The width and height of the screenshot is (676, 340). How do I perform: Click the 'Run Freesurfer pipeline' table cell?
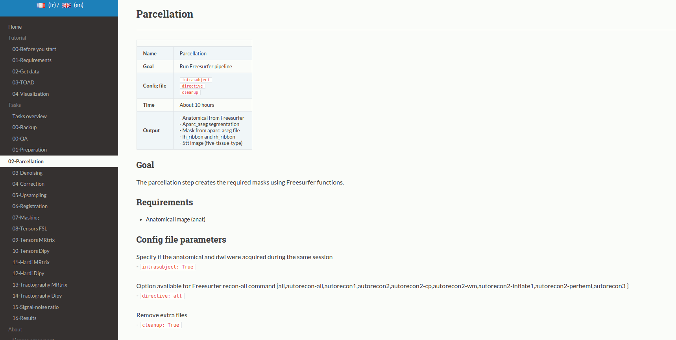[x=212, y=66]
